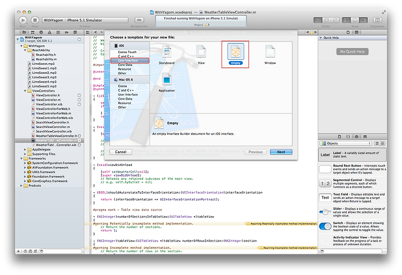Select the Standard editor icon
The height and width of the screenshot is (275, 402).
pyautogui.click(x=318, y=20)
